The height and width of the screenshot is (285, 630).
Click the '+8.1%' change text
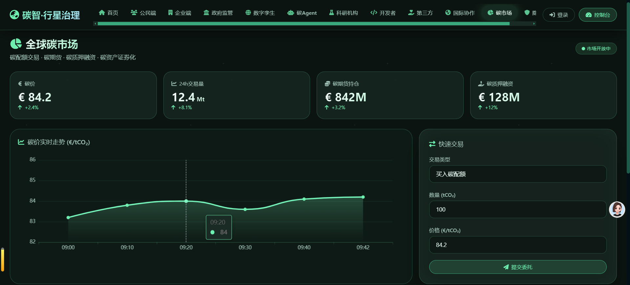click(185, 108)
